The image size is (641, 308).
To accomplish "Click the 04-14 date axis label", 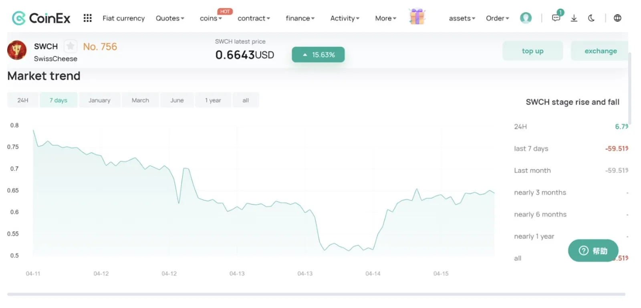I will point(373,274).
